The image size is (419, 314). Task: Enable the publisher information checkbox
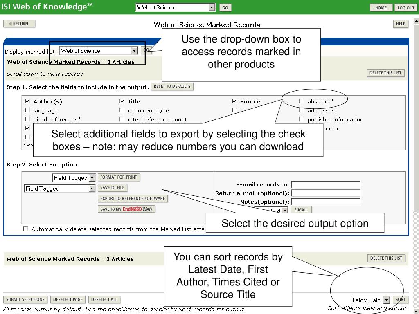point(302,119)
